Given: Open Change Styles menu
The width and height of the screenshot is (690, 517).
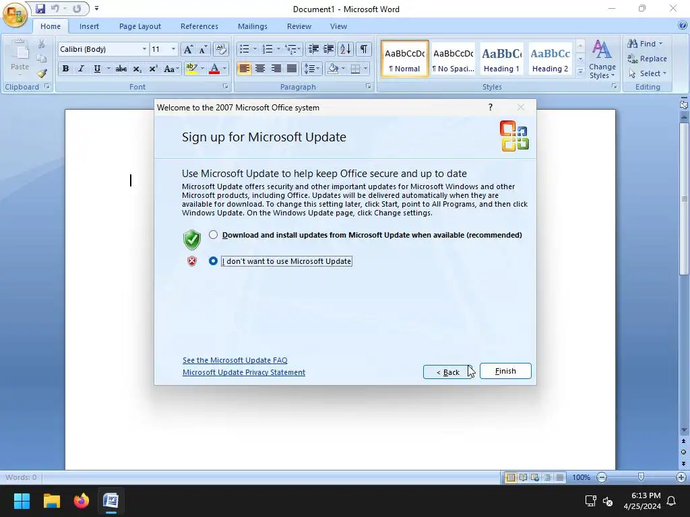Looking at the screenshot, I should (602, 59).
